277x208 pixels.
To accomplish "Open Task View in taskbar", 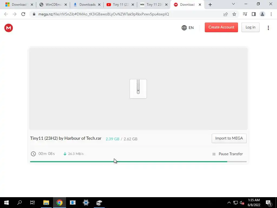I will pos(32,203).
